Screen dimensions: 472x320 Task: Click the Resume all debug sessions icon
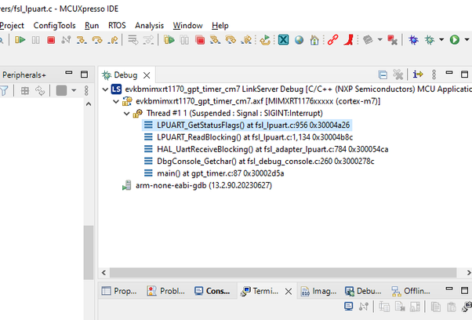169,40
